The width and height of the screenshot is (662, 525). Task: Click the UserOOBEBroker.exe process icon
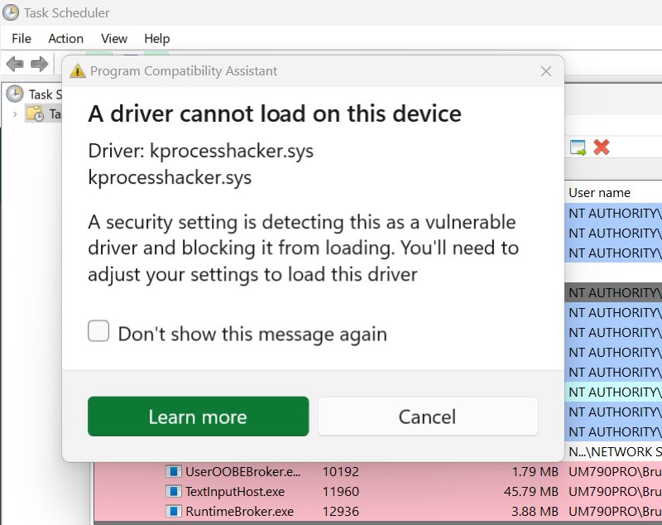[x=173, y=472]
